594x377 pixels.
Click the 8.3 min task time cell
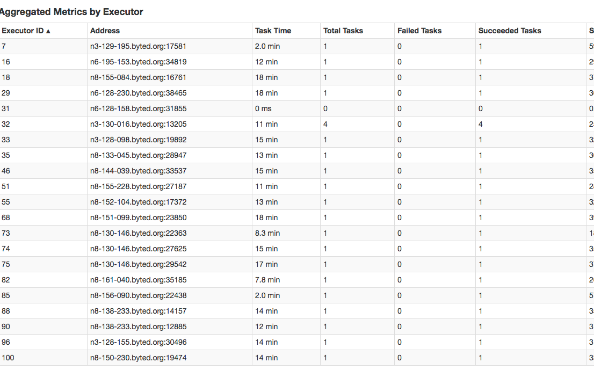[286, 233]
